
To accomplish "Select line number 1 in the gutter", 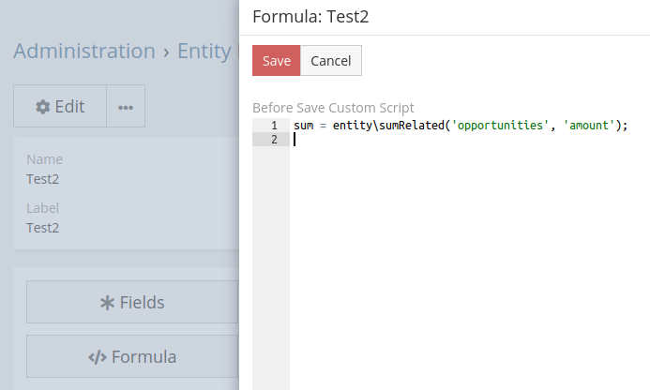I will 273,126.
